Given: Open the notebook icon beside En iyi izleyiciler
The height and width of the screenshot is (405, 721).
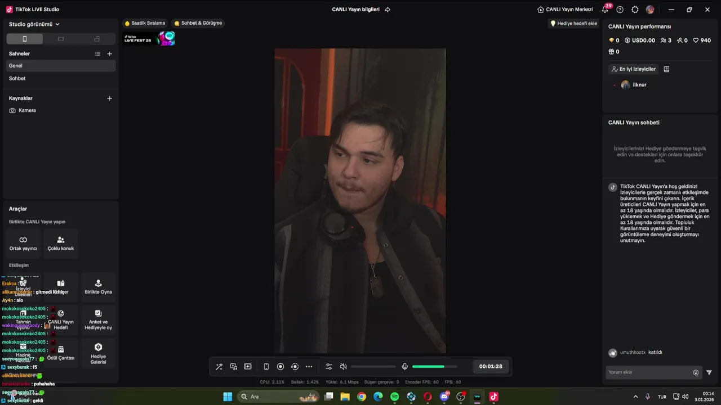Looking at the screenshot, I should point(666,69).
